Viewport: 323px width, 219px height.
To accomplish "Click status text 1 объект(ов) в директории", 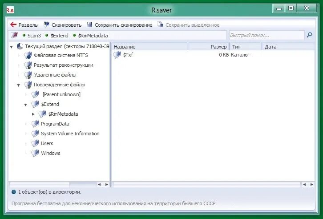I will (x=50, y=192).
